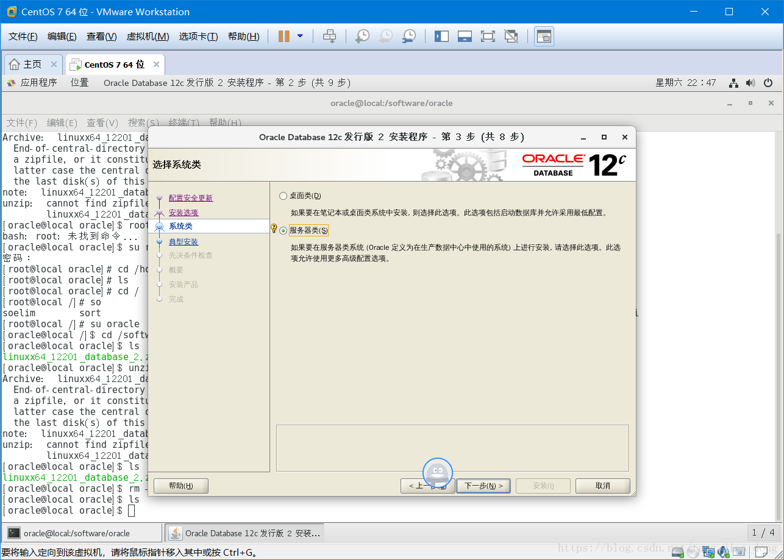
Task: Close the 主页 tab
Action: (x=54, y=65)
